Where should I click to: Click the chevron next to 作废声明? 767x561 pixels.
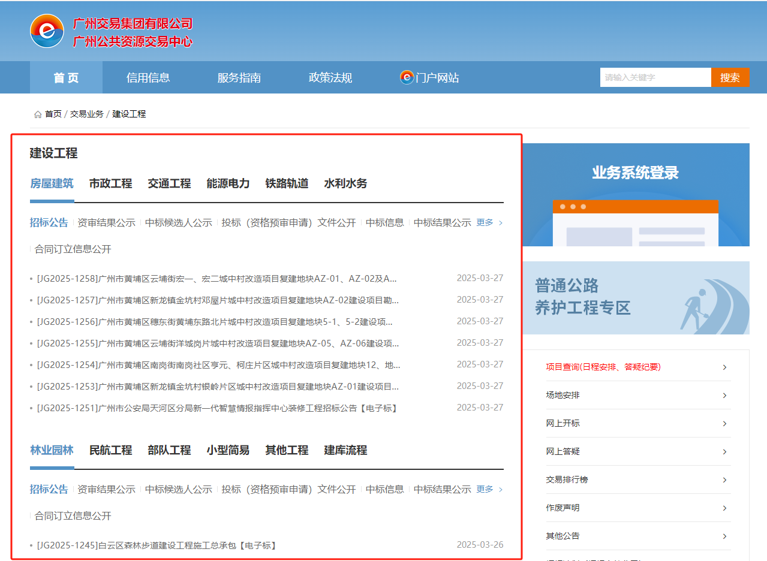click(724, 508)
